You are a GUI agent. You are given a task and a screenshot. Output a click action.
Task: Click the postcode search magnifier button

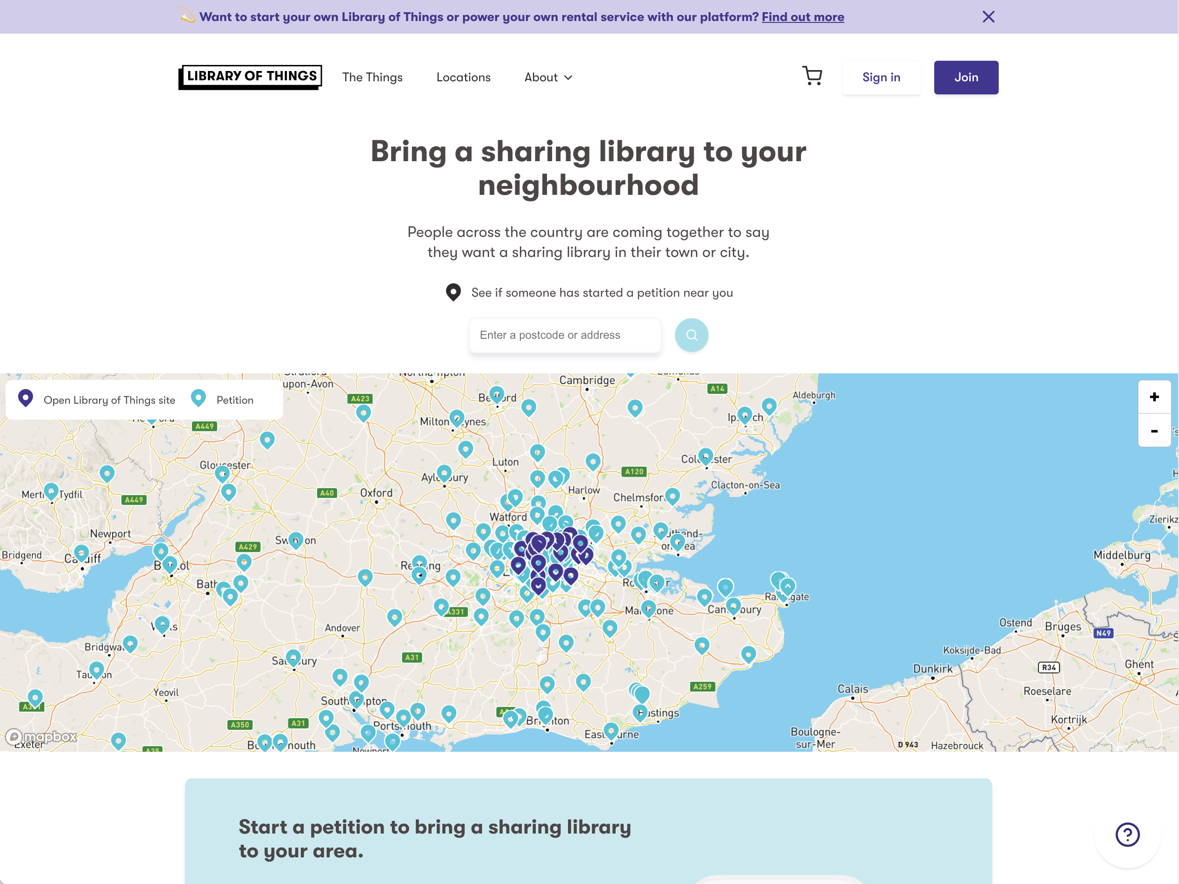point(691,335)
